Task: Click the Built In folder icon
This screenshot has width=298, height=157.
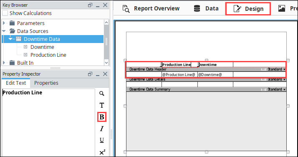Action: (x=12, y=63)
